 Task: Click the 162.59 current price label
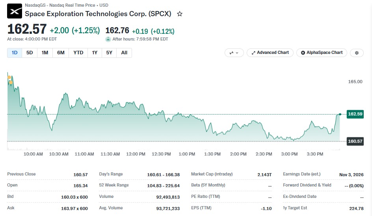click(355, 114)
